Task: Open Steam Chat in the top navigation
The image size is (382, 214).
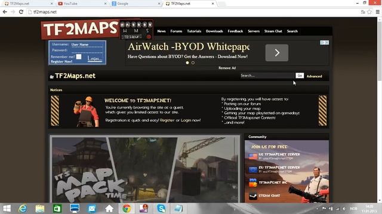Action: [273, 31]
